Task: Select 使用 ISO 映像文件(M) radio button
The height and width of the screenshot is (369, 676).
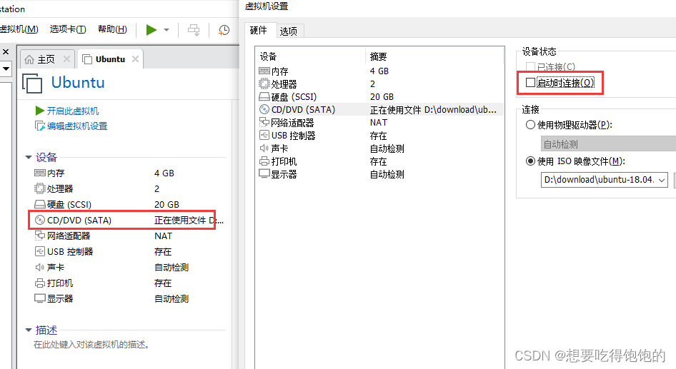Action: [x=531, y=161]
